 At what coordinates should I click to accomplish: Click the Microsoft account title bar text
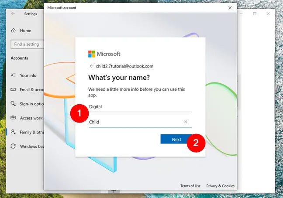click(x=62, y=8)
